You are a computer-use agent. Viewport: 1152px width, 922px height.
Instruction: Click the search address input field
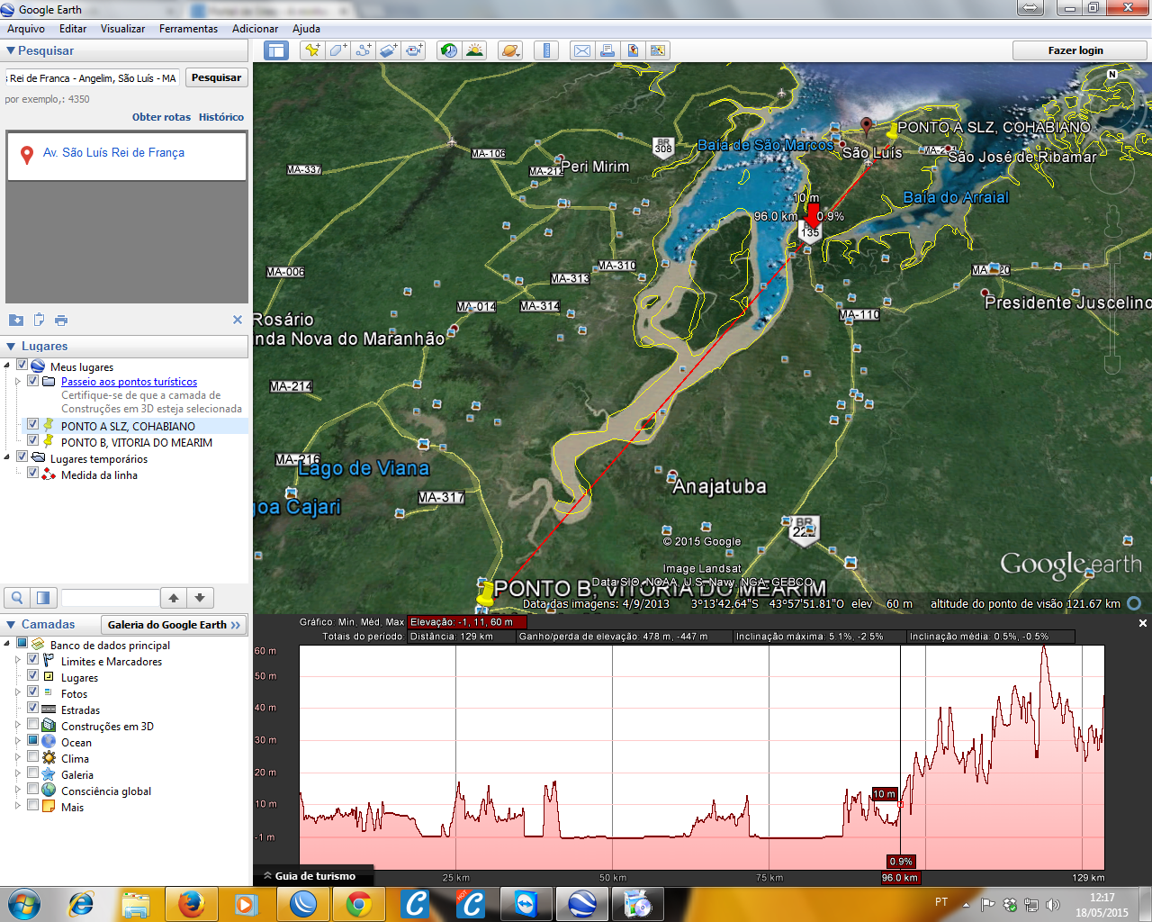[93, 78]
